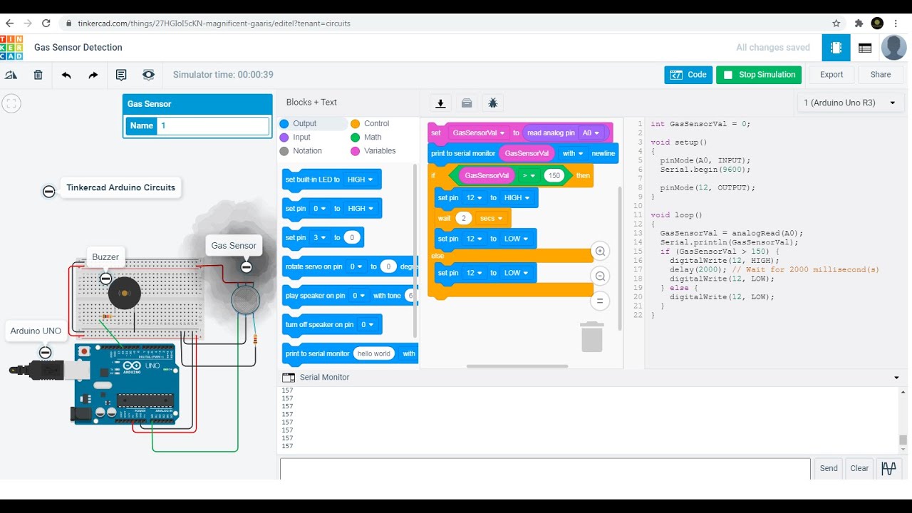Toggle notes visibility eye icon
The image size is (912, 513).
(148, 75)
